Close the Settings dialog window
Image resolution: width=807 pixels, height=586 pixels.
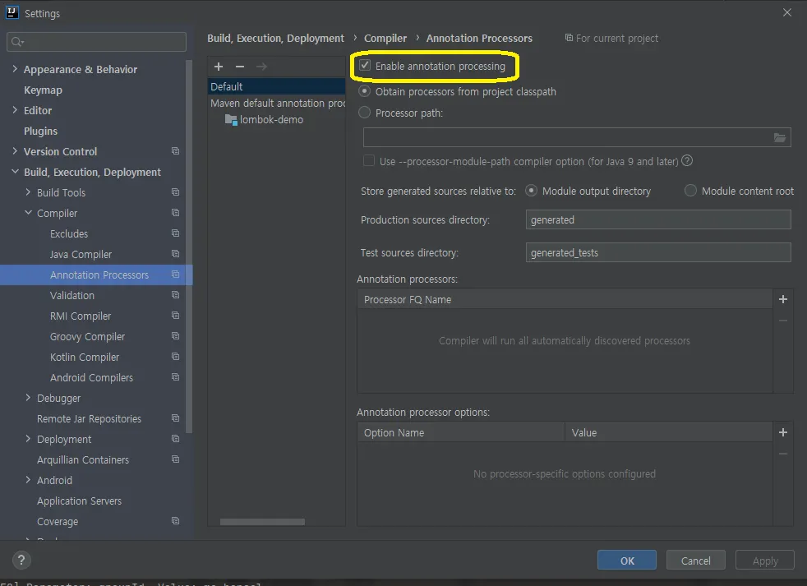coord(787,12)
